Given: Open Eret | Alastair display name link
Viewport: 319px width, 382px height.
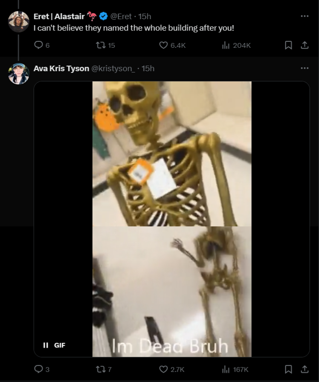Looking at the screenshot, I should 59,16.
